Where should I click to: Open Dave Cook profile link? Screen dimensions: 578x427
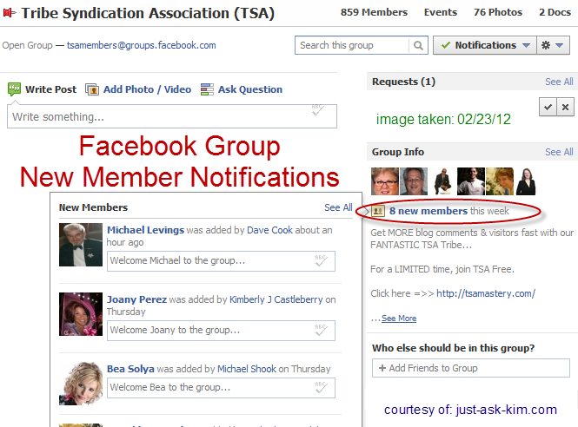pyautogui.click(x=269, y=230)
